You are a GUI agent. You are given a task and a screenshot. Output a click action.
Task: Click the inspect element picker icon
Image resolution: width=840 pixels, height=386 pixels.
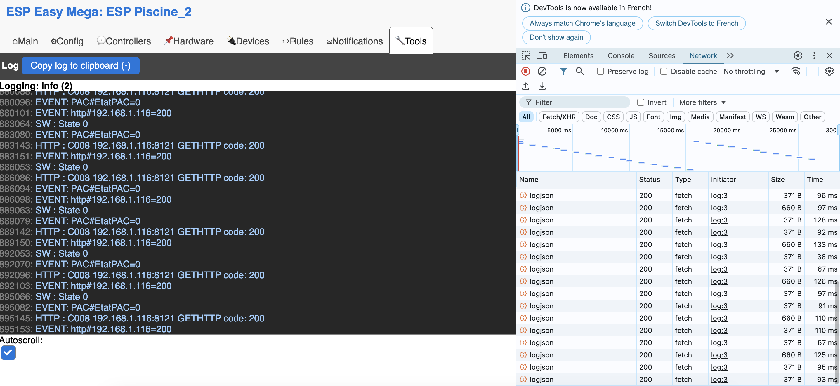pyautogui.click(x=525, y=55)
